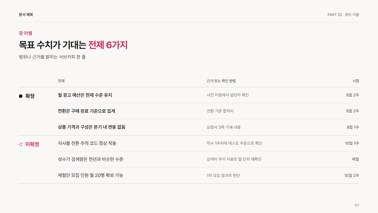Select row 전환은 구매 완료 기준으로 집계
The image size is (378, 213).
coord(208,111)
